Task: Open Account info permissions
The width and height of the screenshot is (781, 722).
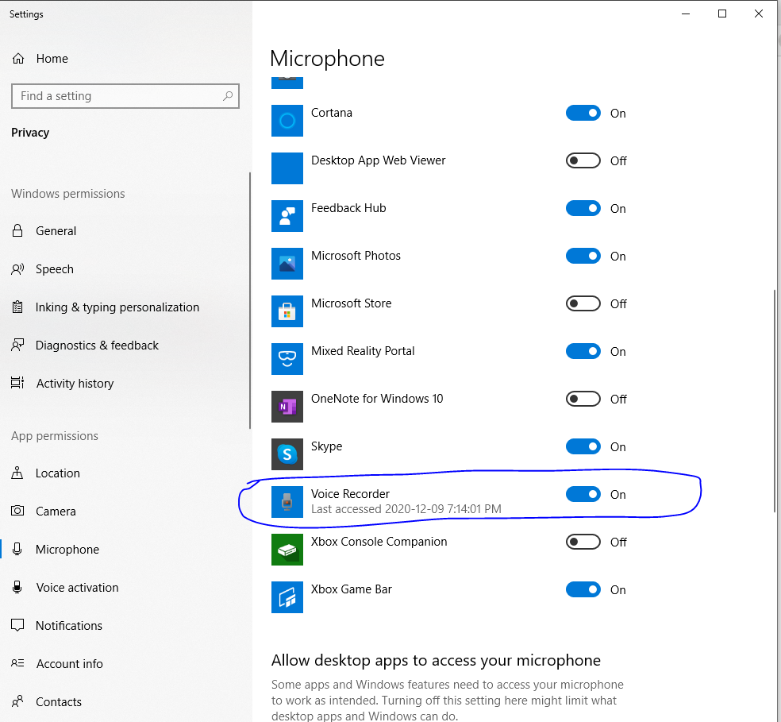Action: pyautogui.click(x=69, y=664)
